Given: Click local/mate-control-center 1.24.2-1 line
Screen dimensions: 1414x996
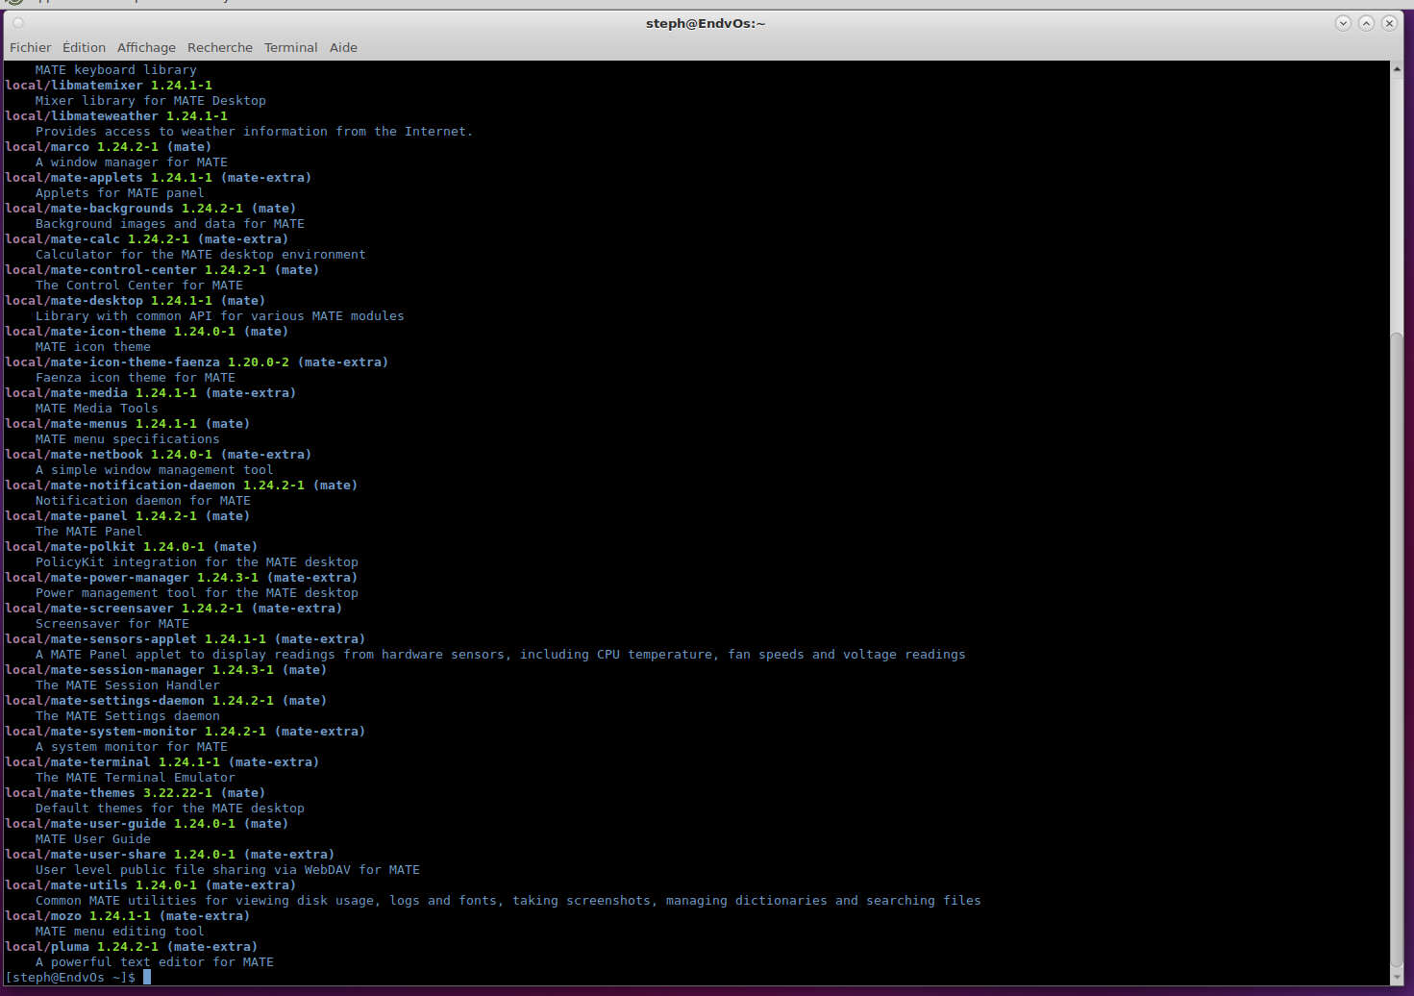Looking at the screenshot, I should click(162, 269).
